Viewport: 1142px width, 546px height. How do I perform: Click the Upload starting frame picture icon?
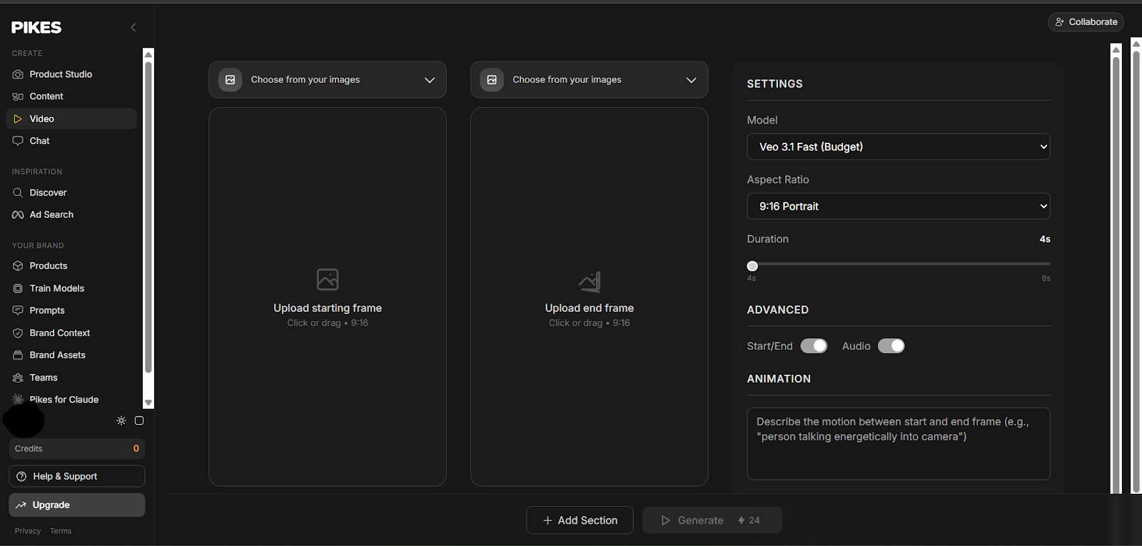[328, 279]
